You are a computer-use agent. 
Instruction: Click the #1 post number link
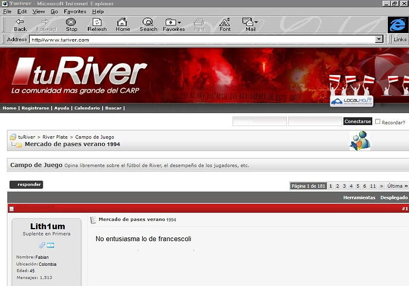pyautogui.click(x=405, y=208)
